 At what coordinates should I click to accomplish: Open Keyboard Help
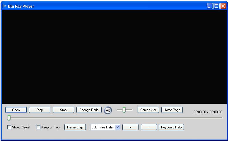(x=171, y=127)
